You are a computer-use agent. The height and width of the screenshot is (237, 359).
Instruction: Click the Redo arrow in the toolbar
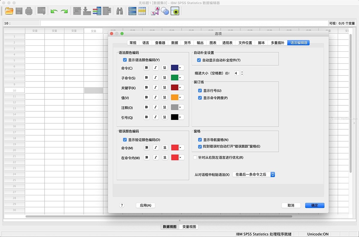(64, 11)
